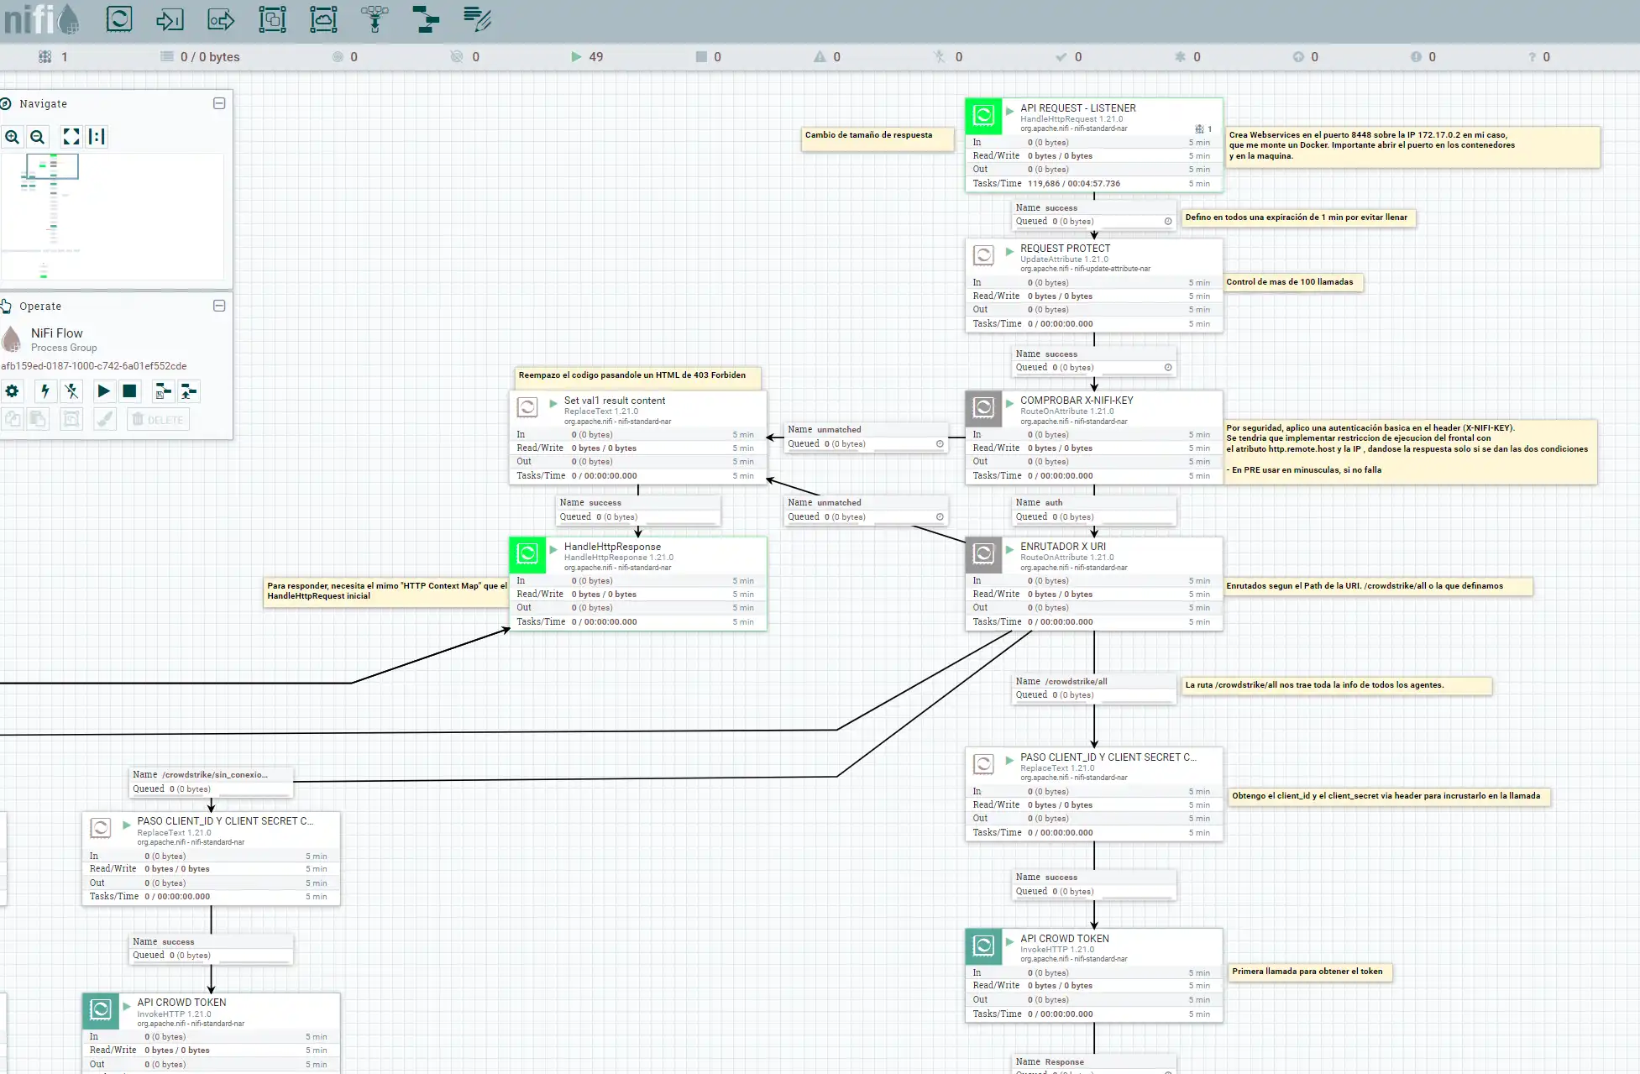Click the create template button in Operate

pos(163,390)
